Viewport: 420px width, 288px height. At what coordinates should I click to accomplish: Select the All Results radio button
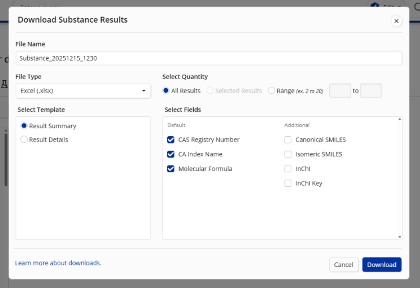click(166, 91)
